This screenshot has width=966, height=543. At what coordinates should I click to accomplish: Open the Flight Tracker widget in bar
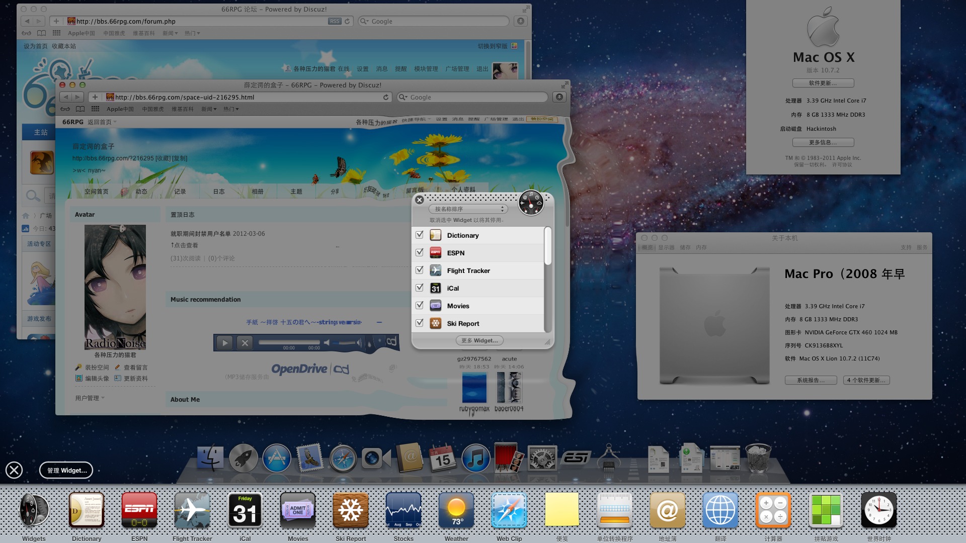click(192, 511)
